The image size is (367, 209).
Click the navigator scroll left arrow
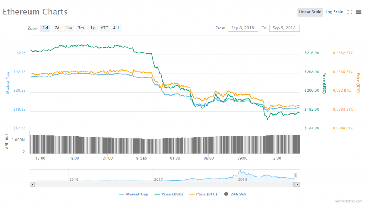click(32, 184)
